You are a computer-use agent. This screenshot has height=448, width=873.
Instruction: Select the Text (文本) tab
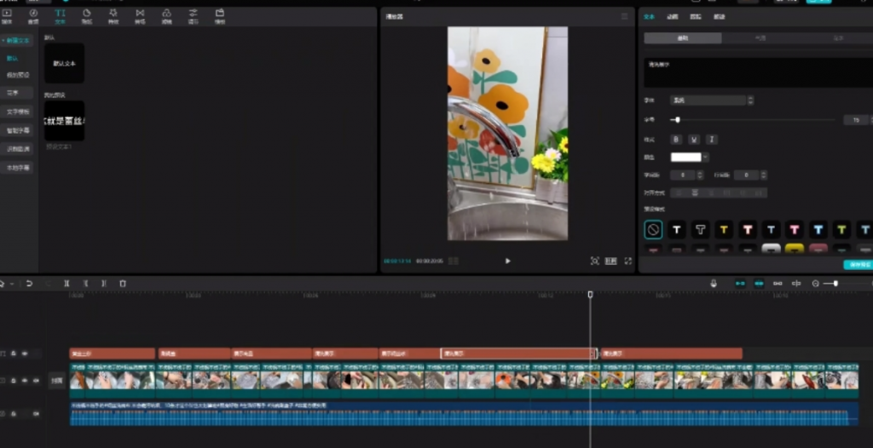point(61,16)
